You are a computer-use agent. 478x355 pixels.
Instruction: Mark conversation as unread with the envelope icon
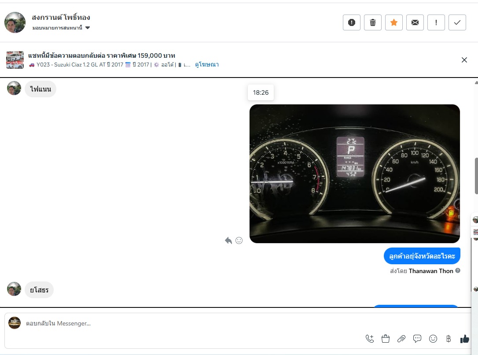[415, 22]
